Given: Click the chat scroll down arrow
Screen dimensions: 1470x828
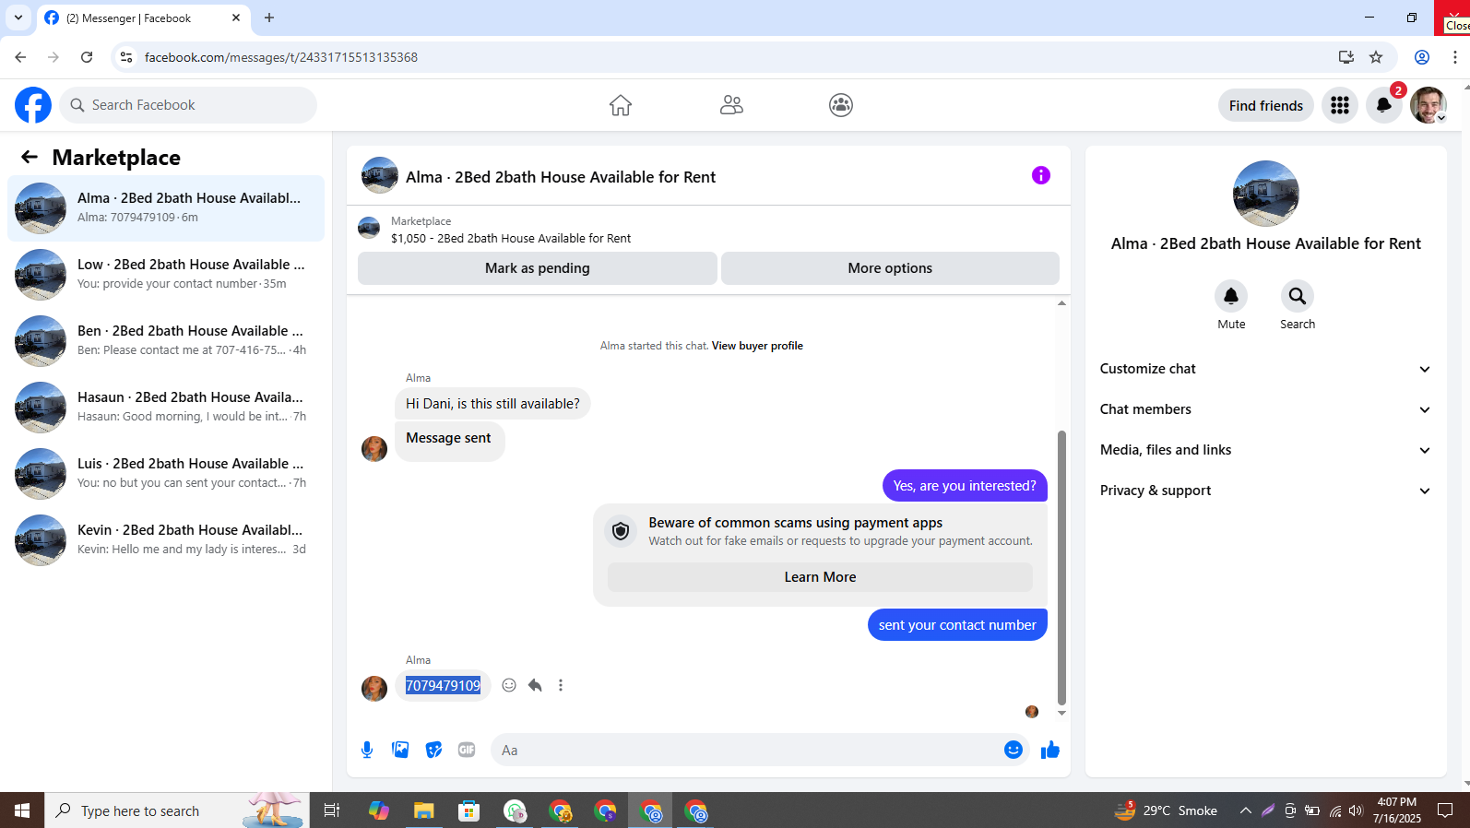Looking at the screenshot, I should coord(1061,713).
